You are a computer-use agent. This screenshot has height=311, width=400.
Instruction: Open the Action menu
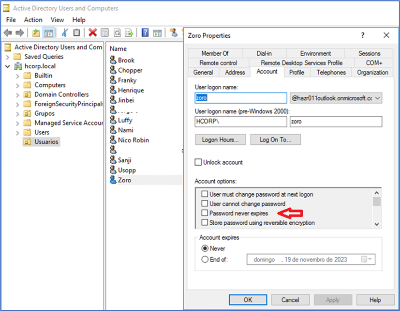tap(33, 20)
